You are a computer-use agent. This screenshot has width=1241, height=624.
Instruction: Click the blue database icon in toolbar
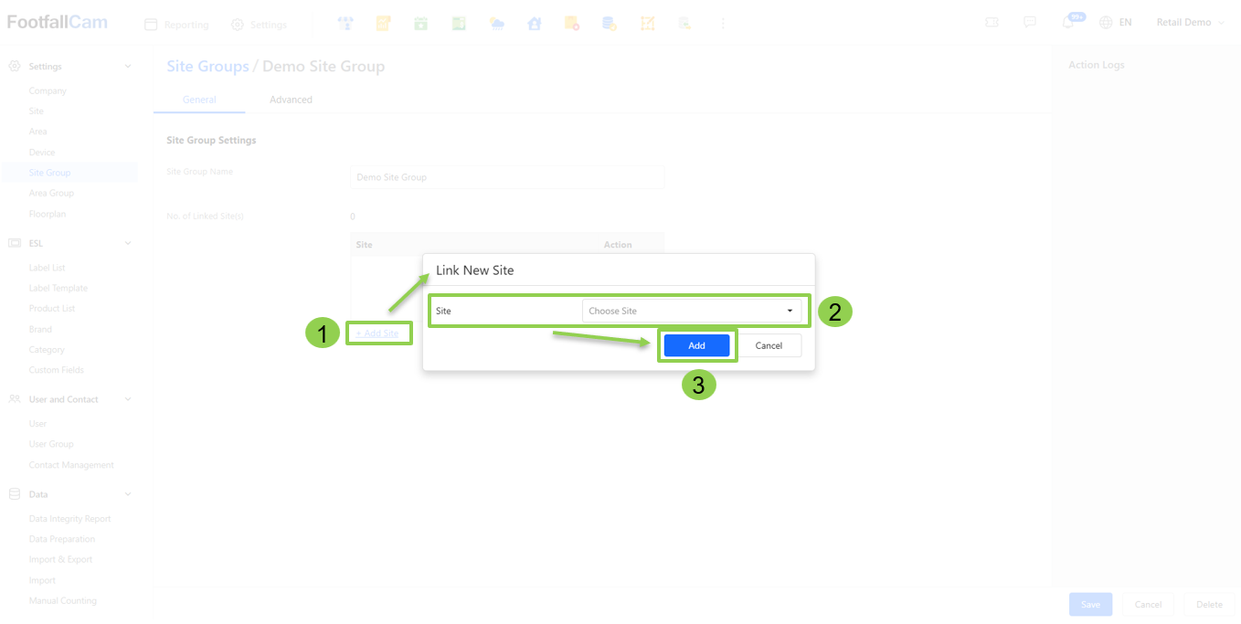610,24
